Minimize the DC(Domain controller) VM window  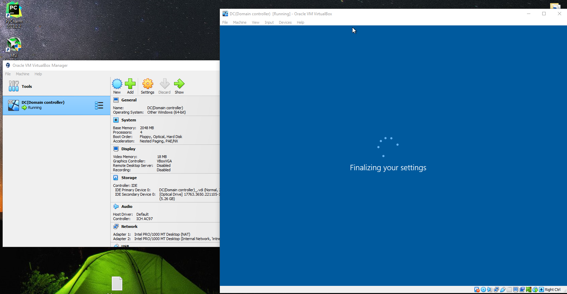(528, 14)
